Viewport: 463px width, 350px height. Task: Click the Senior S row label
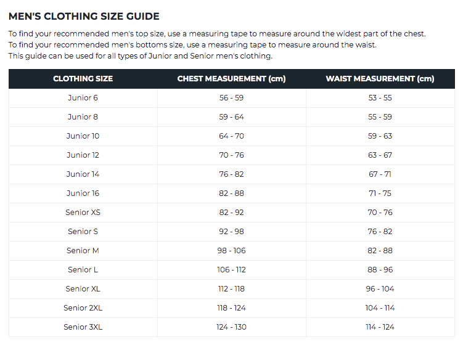click(83, 232)
